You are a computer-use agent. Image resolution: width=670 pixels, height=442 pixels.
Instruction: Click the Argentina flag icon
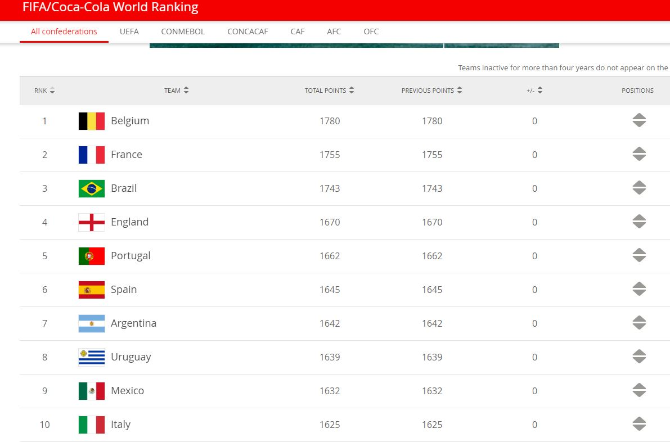click(91, 323)
